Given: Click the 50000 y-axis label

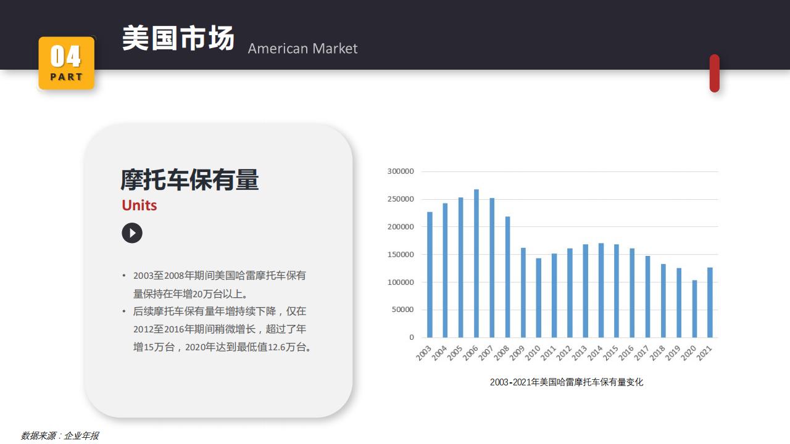Looking at the screenshot, I should [403, 310].
